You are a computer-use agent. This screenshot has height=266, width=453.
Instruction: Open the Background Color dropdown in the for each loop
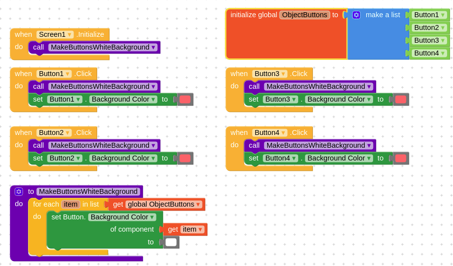pyautogui.click(x=122, y=217)
